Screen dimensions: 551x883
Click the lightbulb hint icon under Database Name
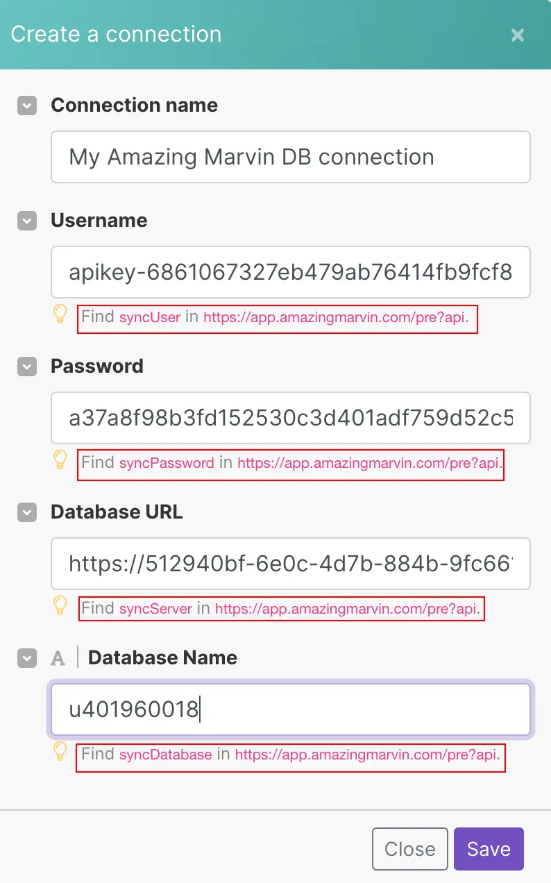coord(60,751)
